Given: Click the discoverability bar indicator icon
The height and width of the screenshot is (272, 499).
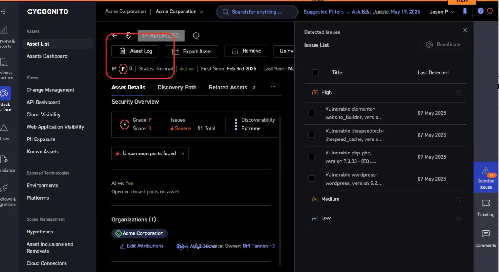Looking at the screenshot, I should (236, 125).
